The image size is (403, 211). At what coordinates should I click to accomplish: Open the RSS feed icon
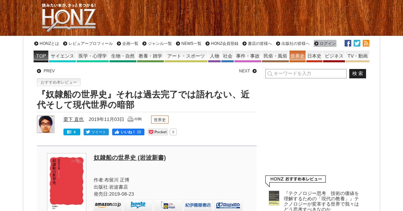(366, 43)
